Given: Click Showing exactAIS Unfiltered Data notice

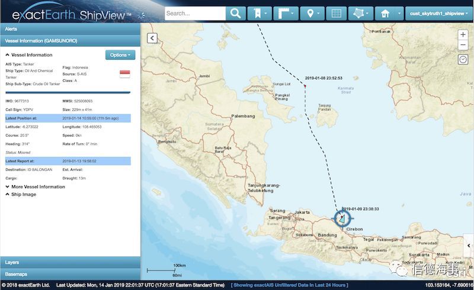Looking at the screenshot, I should click(x=290, y=285).
